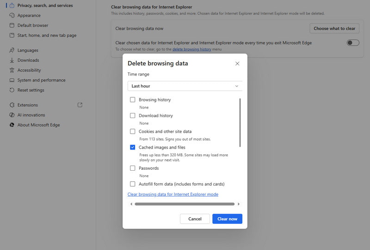Toggle clear IE data on exit switch
370x250 pixels.
pos(353,42)
